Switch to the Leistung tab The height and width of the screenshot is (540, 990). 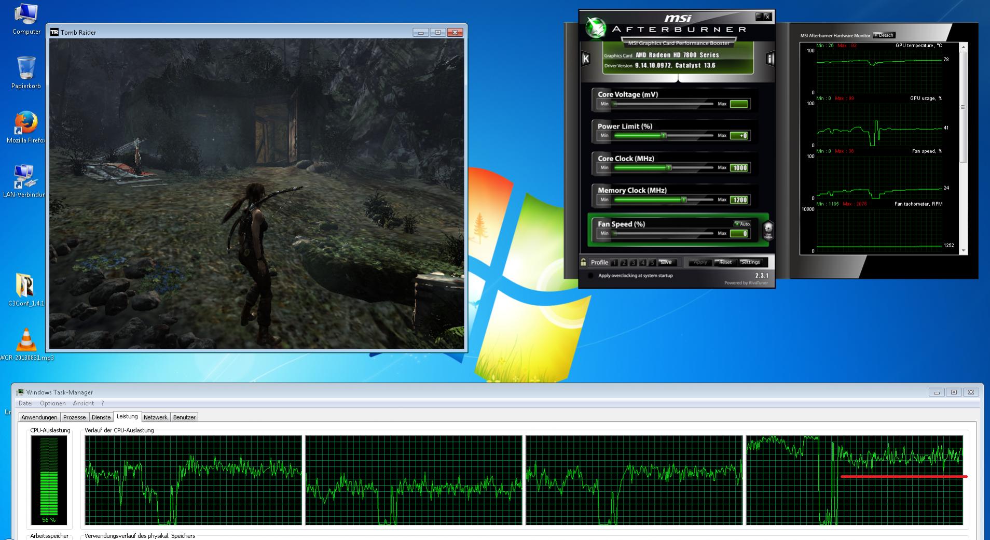(x=127, y=416)
